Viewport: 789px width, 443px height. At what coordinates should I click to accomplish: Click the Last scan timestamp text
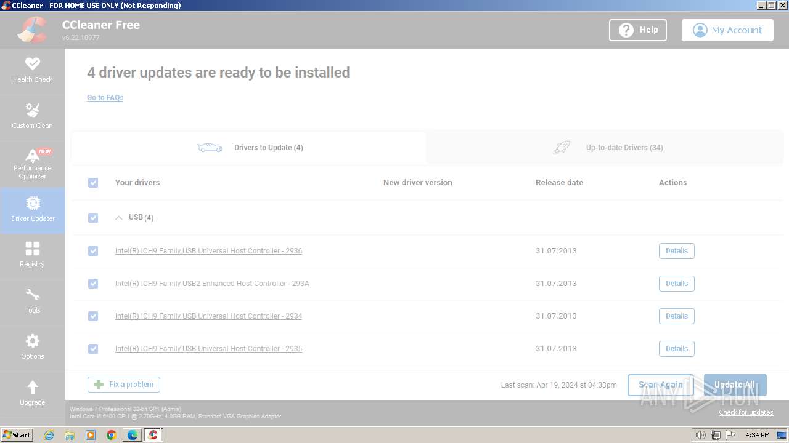tap(558, 385)
